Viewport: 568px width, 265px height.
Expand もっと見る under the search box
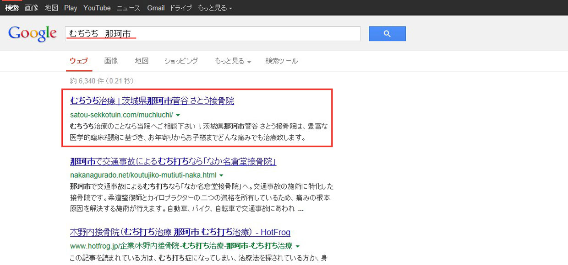click(x=233, y=61)
